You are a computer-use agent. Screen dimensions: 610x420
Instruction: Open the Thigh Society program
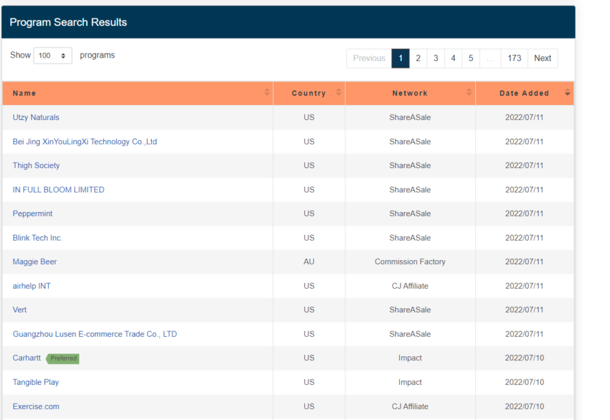click(36, 165)
